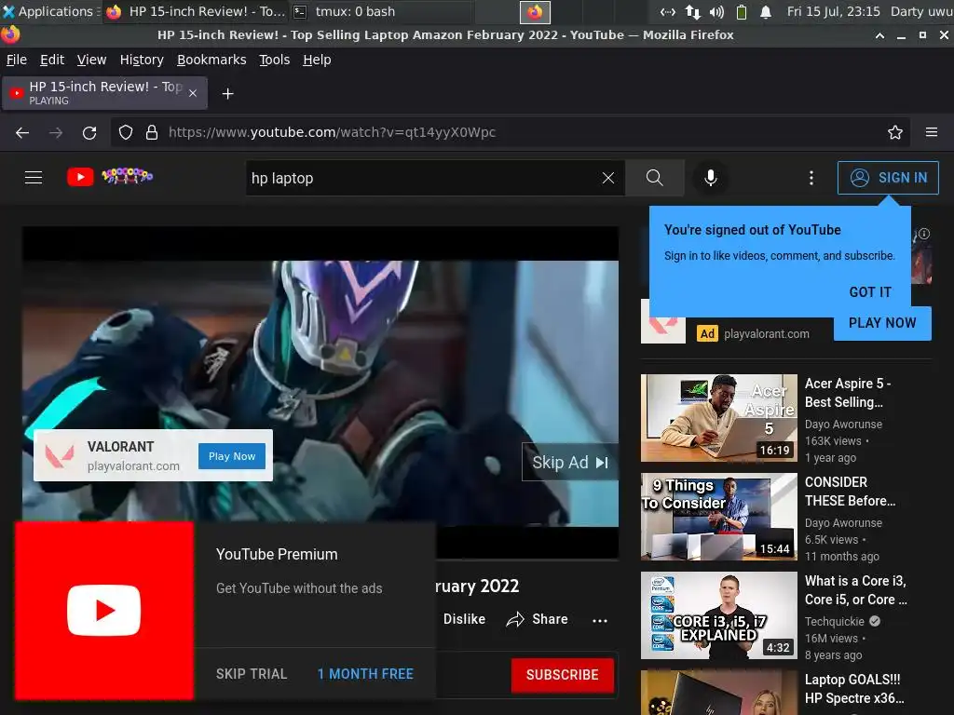Choose 1 MONTH FREE offer
This screenshot has width=954, height=715.
coord(365,674)
